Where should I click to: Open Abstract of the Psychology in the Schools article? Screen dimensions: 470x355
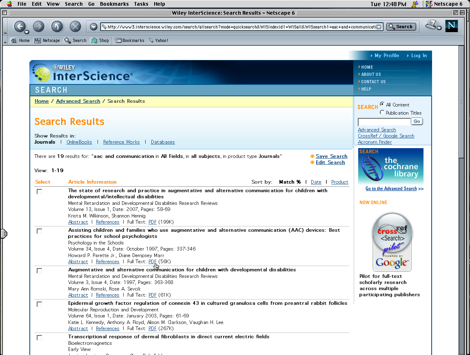pos(78,262)
